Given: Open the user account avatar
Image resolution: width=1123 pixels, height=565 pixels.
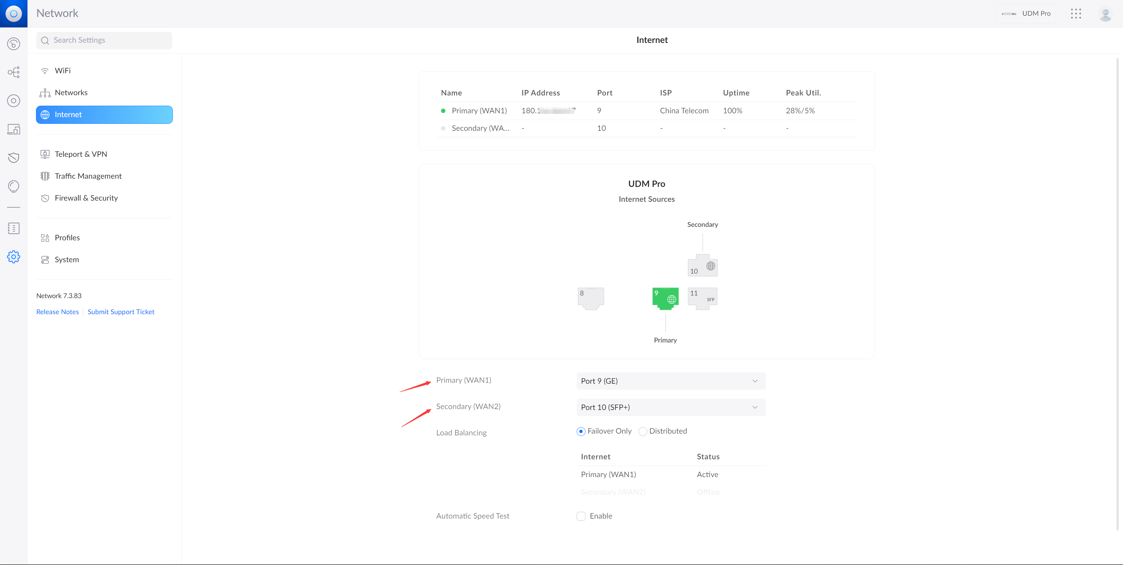Looking at the screenshot, I should (x=1105, y=13).
